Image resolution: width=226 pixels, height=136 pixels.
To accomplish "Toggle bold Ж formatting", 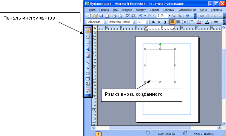I will tap(153, 22).
